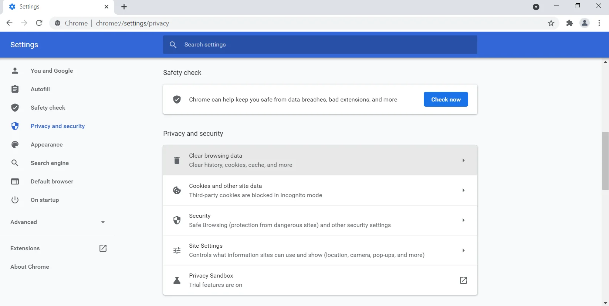Expand Cookies and other site data arrow
The height and width of the screenshot is (306, 609).
463,190
